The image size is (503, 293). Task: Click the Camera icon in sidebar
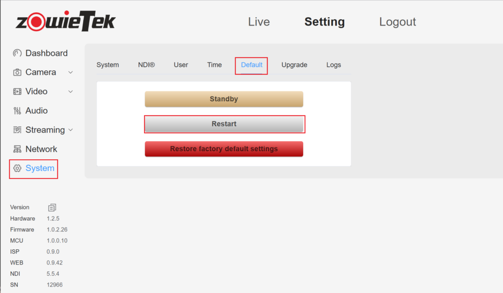click(x=17, y=72)
